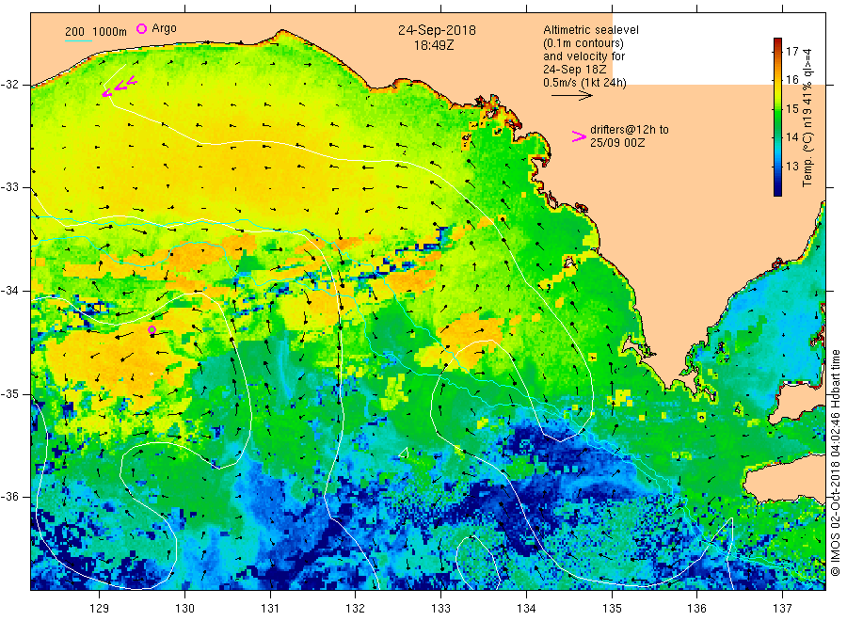Click the 132 longitude axis label
Image resolution: width=847 pixels, height=621 pixels.
point(356,609)
